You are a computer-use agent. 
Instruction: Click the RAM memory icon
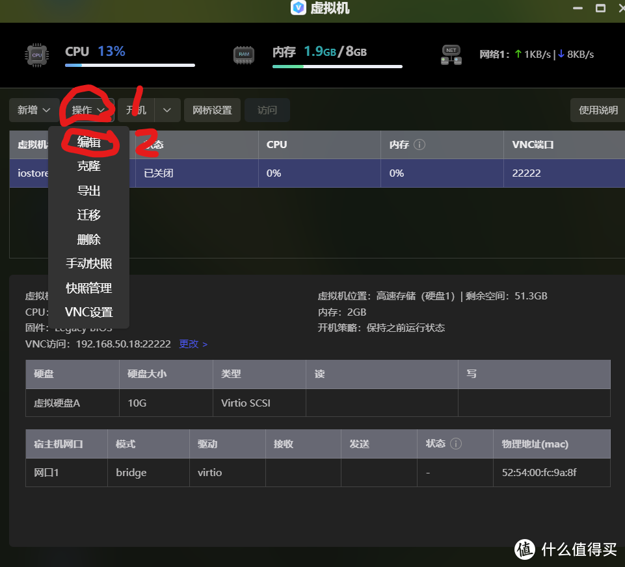tap(243, 55)
